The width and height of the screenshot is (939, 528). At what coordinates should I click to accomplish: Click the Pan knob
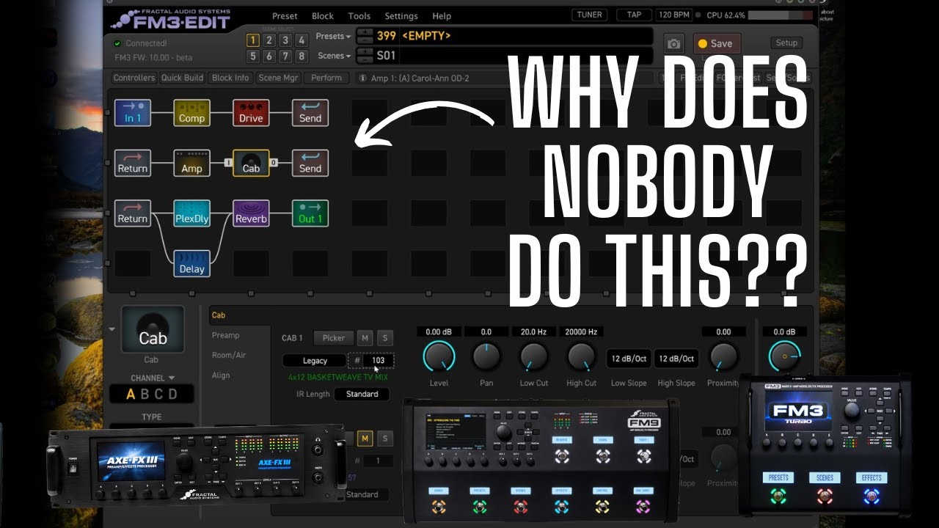coord(486,357)
